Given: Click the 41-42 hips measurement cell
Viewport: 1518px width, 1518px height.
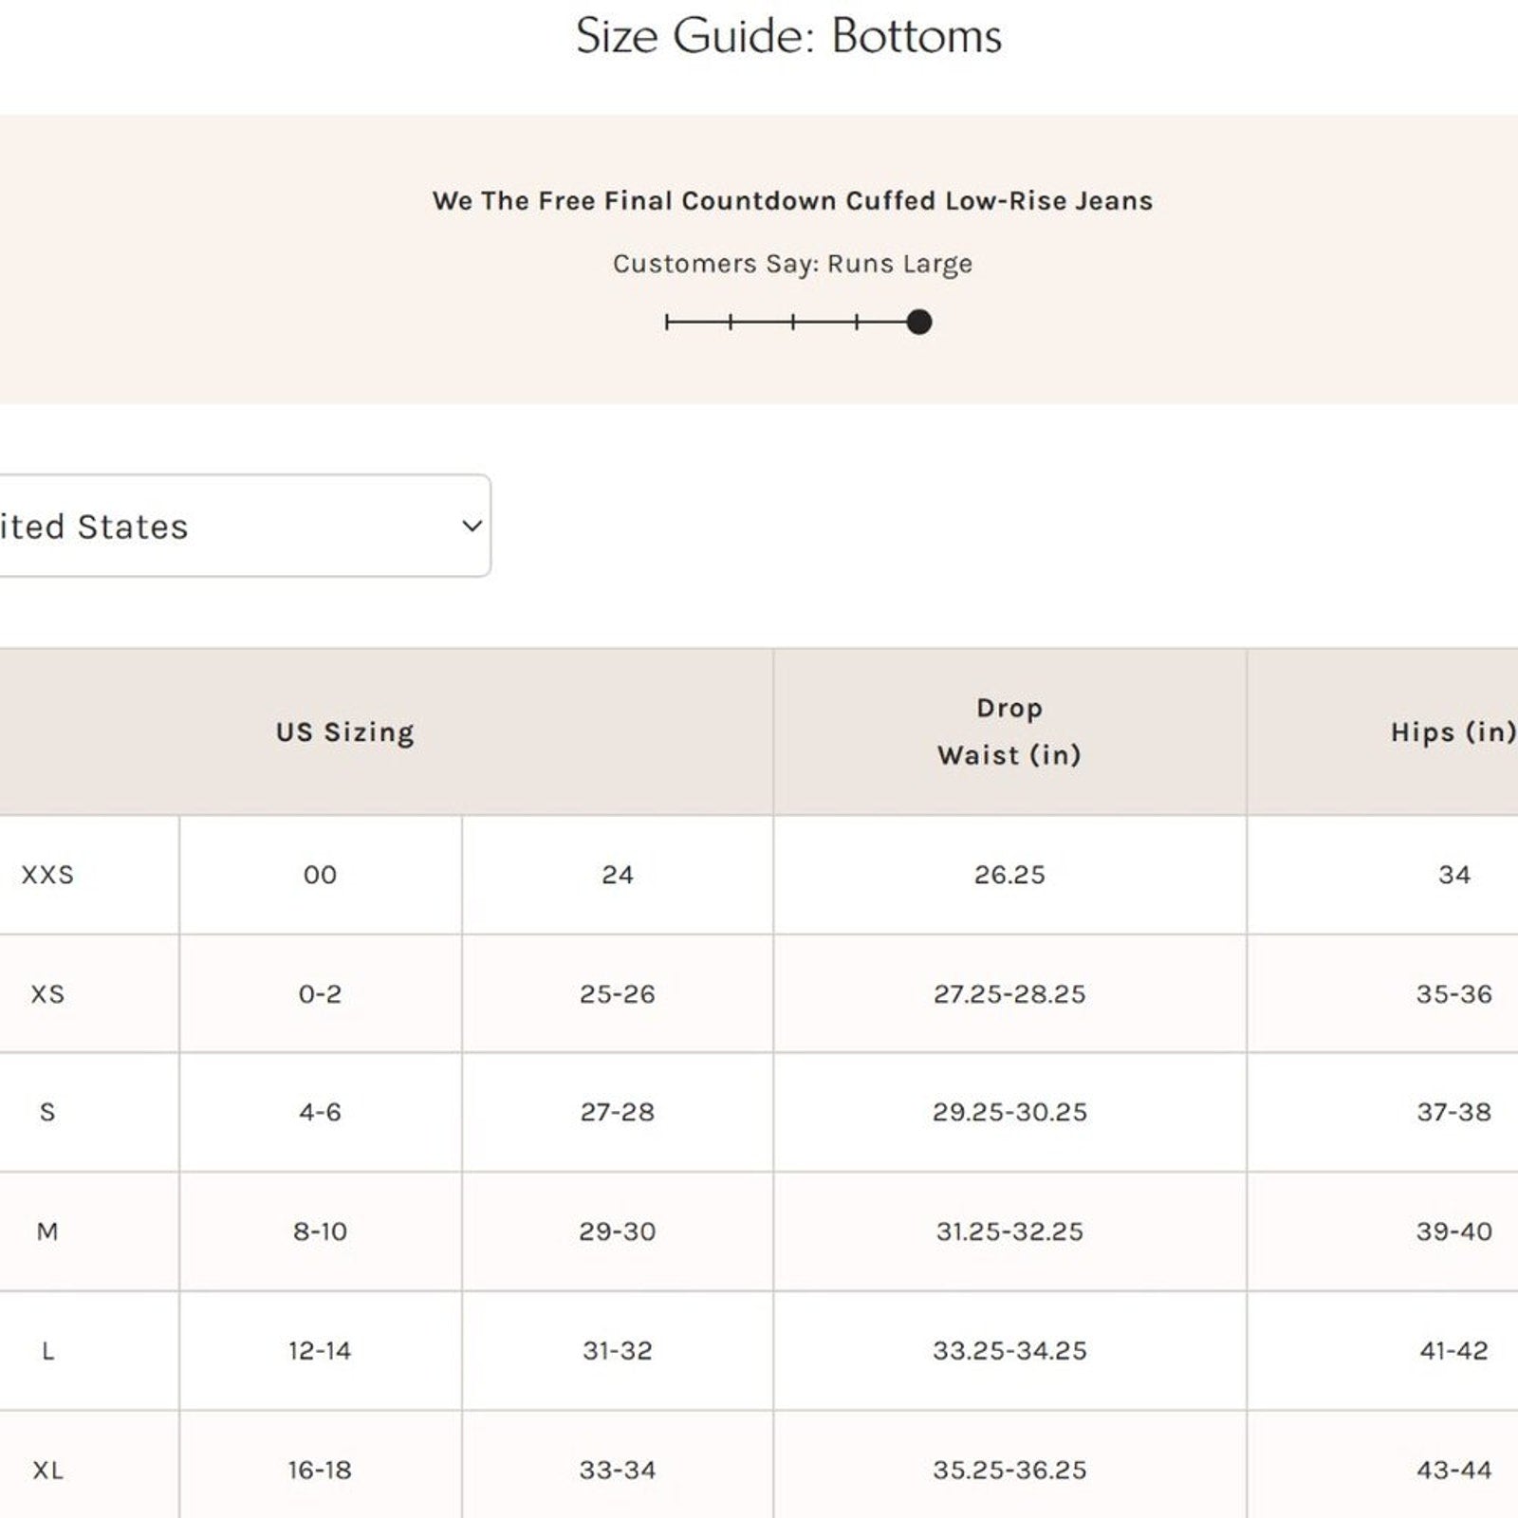Looking at the screenshot, I should (x=1453, y=1351).
